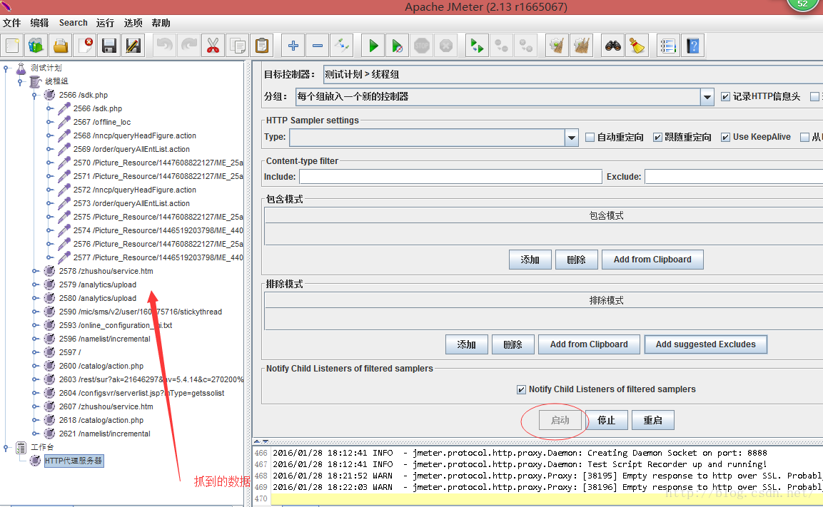Save the test plan with floppy icon
The height and width of the screenshot is (507, 823).
coord(109,46)
